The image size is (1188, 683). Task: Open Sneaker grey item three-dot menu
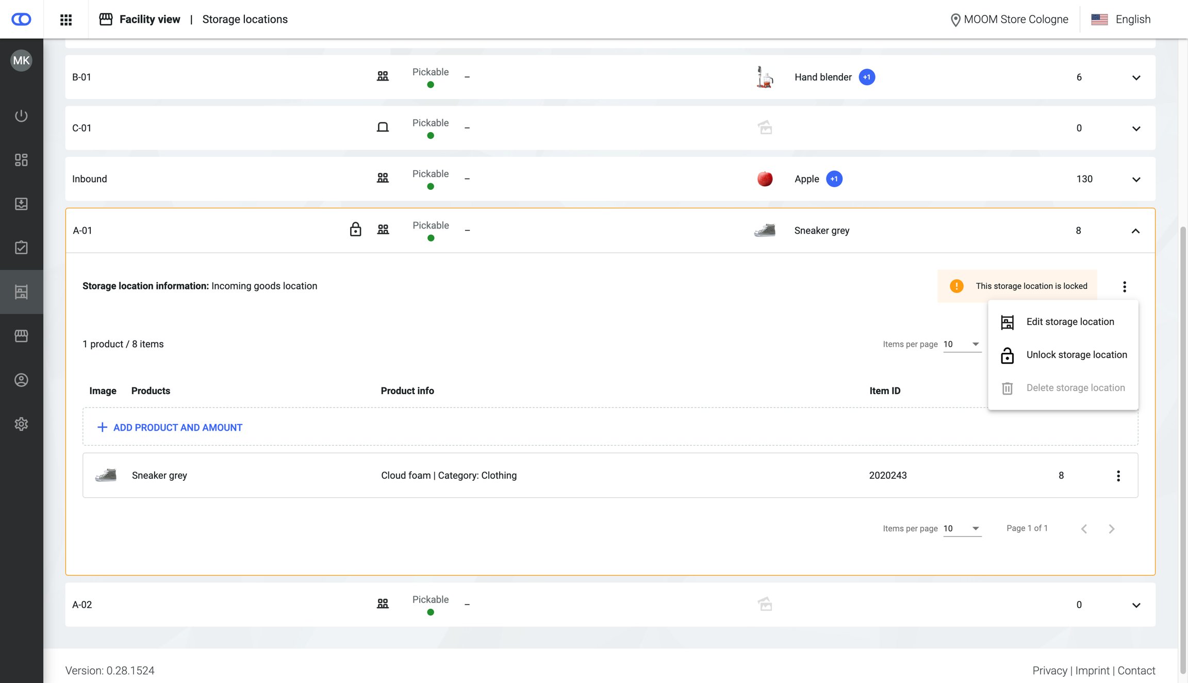point(1118,476)
